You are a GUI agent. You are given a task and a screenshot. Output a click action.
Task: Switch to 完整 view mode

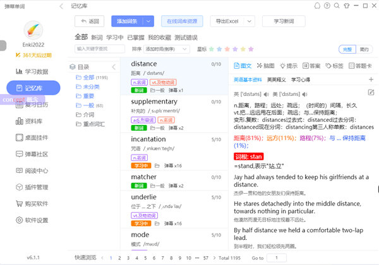(347, 49)
